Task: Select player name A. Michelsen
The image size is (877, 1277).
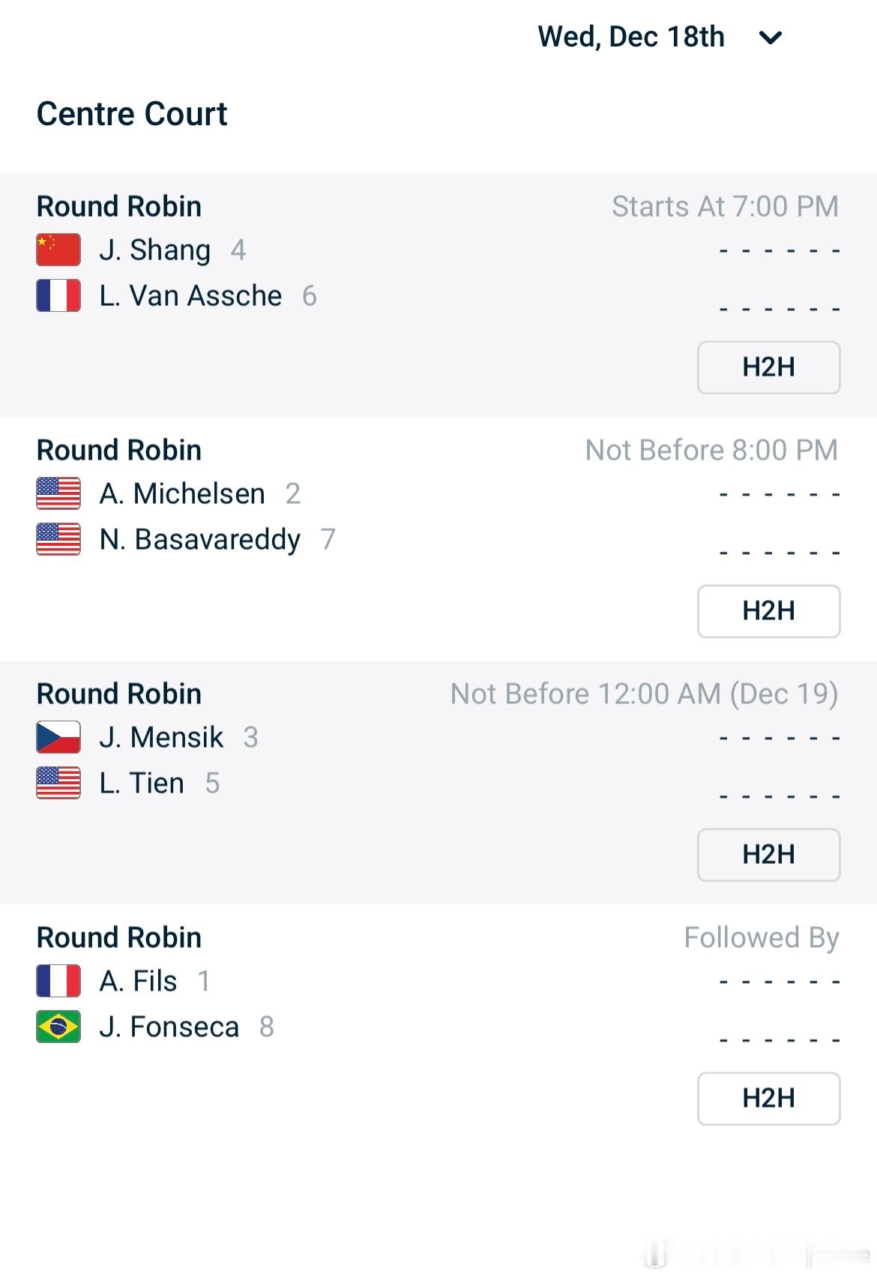Action: coord(182,493)
